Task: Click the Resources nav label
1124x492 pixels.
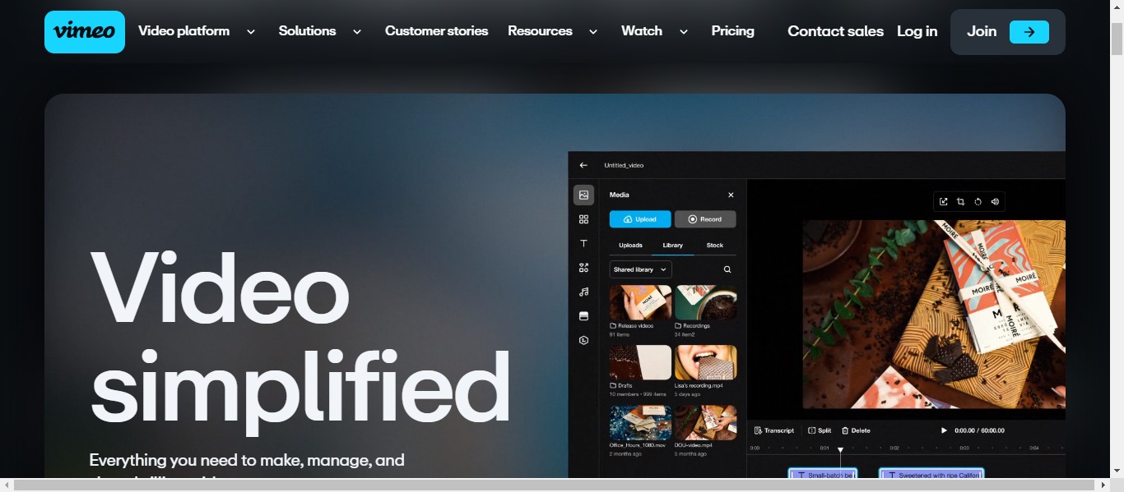Action: [x=540, y=31]
